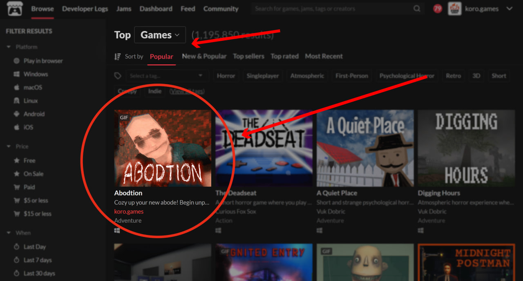Image resolution: width=523 pixels, height=281 pixels.
Task: Open the Games category dropdown
Action: point(160,35)
